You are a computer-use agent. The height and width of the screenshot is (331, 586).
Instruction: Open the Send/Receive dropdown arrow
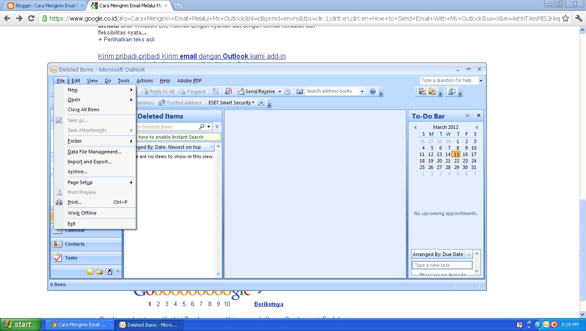click(280, 91)
